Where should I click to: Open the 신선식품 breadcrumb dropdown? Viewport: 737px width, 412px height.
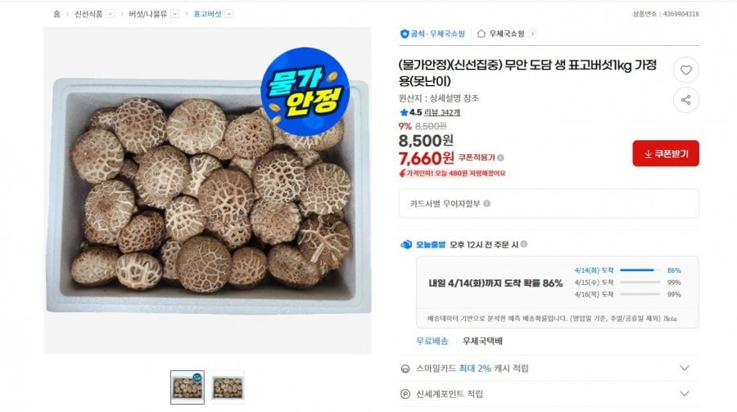110,14
